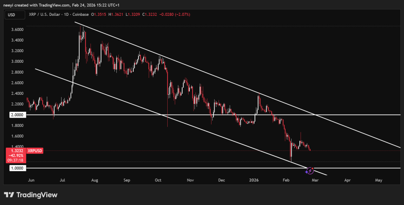Click the 09:37:18 countdown timer label

point(15,161)
